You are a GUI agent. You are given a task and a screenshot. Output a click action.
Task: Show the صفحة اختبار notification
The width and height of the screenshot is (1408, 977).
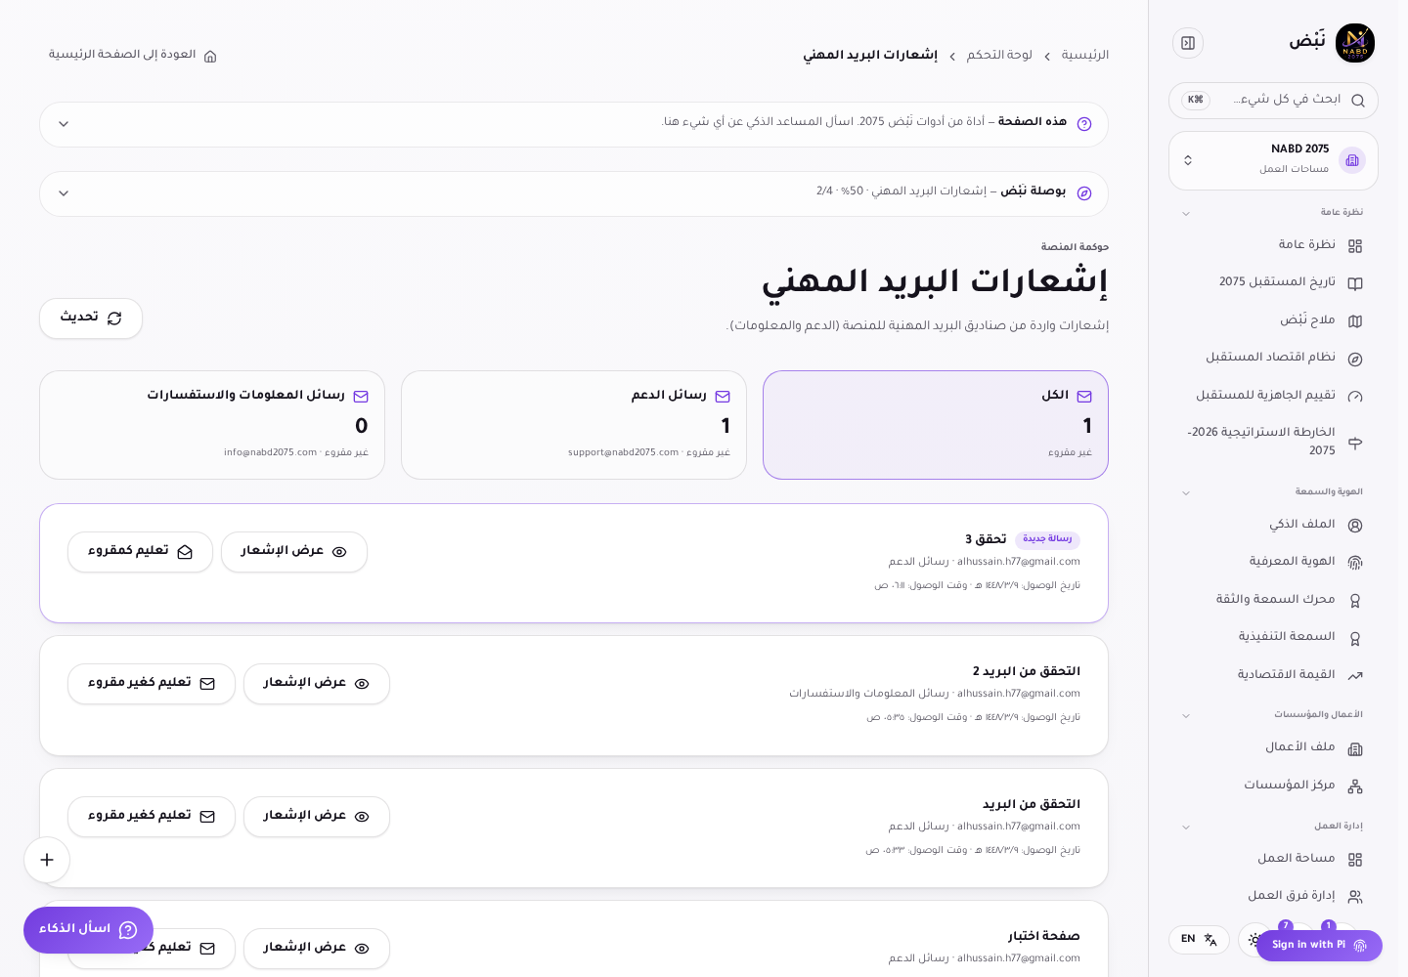[x=317, y=949]
